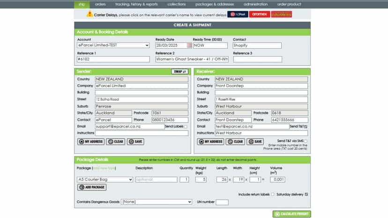This screenshot has width=388, height=218.
Task: Enable Send T&T via SMS
Action: pyautogui.click(x=306, y=141)
